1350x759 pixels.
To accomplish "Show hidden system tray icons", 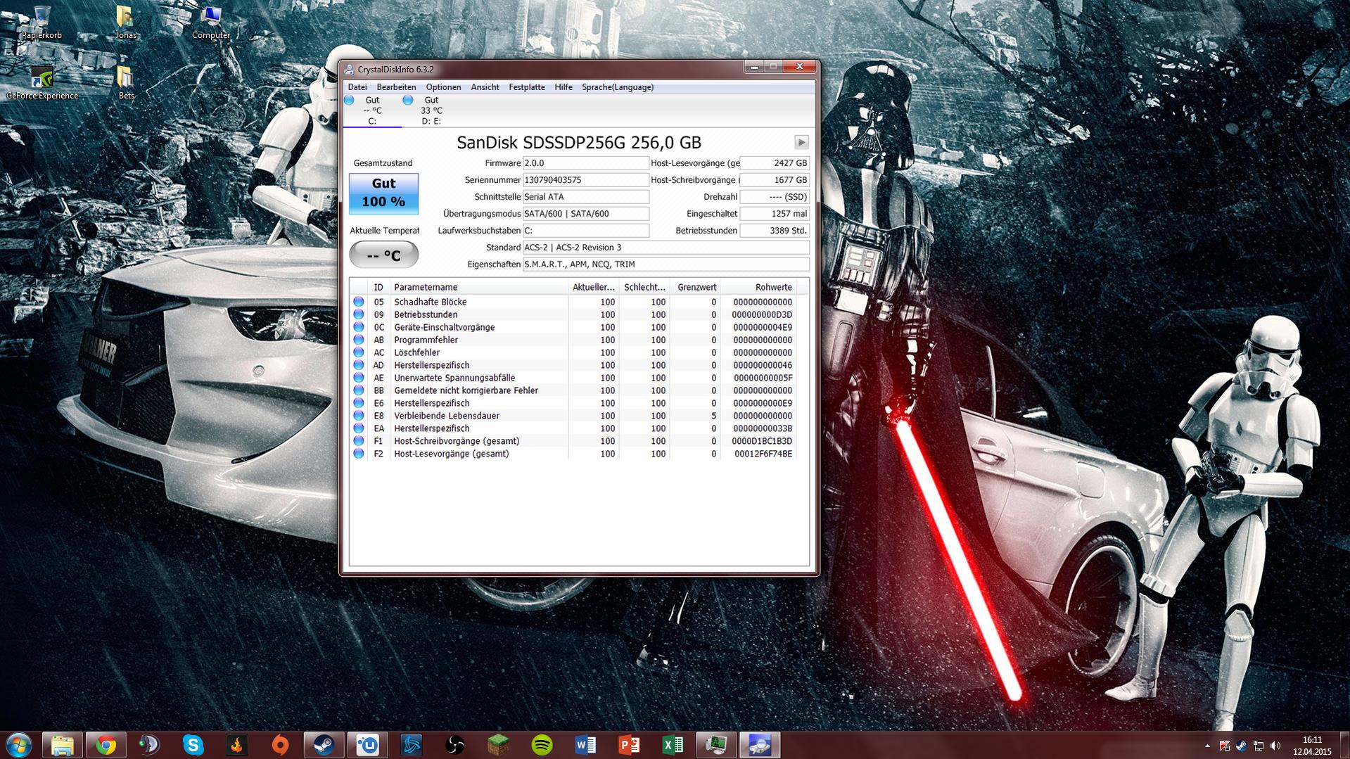I will point(1207,746).
